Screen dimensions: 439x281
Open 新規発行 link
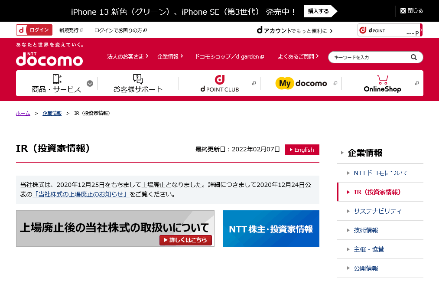[71, 30]
